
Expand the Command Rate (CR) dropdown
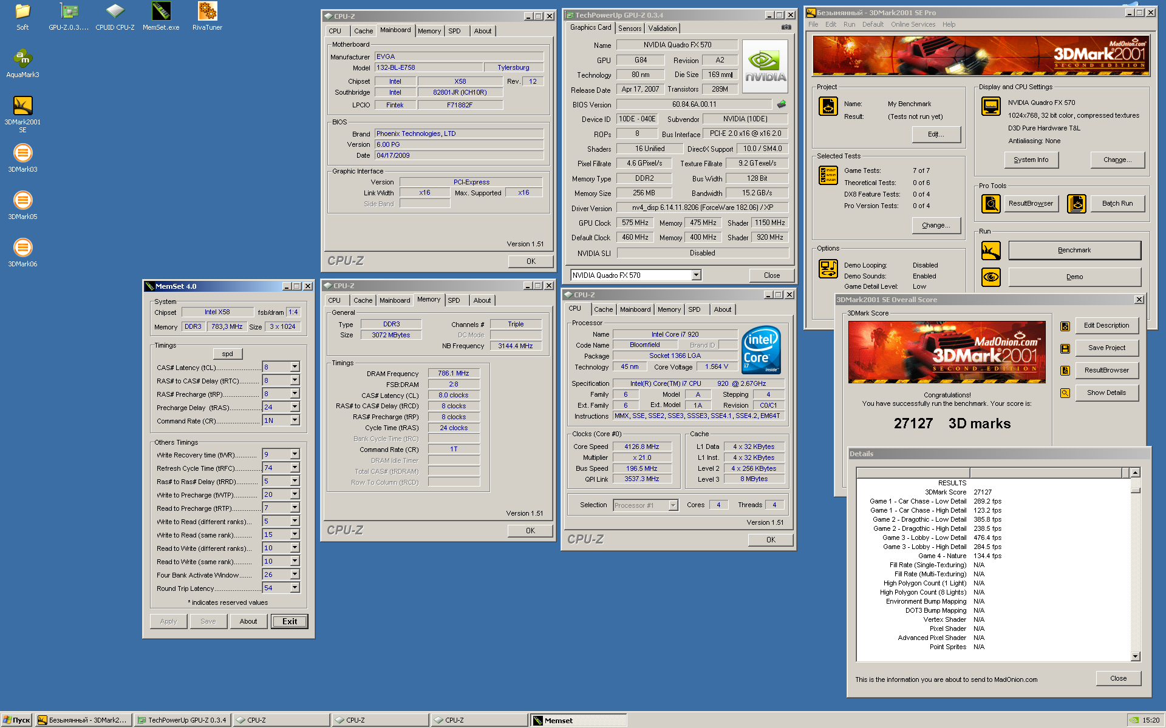point(295,420)
